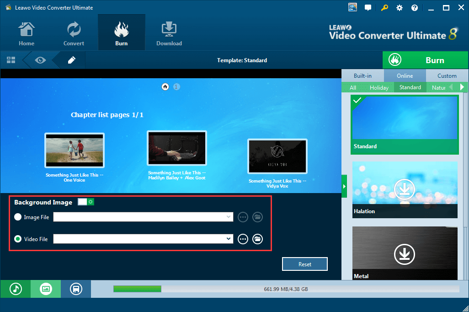Jump to chapter page 1 indicator
This screenshot has width=469, height=312.
pyautogui.click(x=176, y=87)
